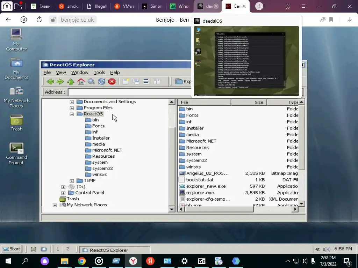Collapse the ReactOS folder tree node
The height and width of the screenshot is (268, 358).
(x=72, y=114)
